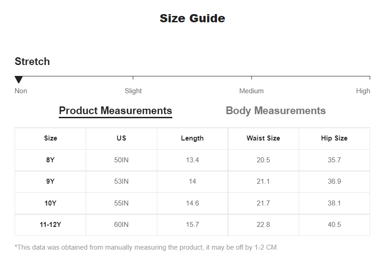Click the Waist Size column header
The height and width of the screenshot is (266, 377).
263,138
